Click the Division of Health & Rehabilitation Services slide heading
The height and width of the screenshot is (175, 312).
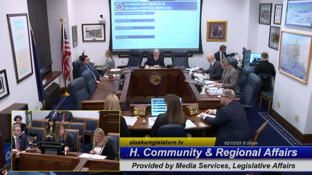click(148, 6)
